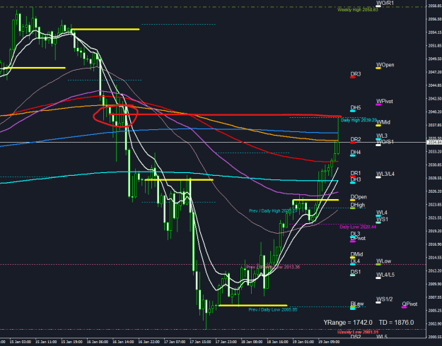This screenshot has width=442, height=346.
Task: Click the TD = 1876.0 readout
Action: [x=396, y=323]
